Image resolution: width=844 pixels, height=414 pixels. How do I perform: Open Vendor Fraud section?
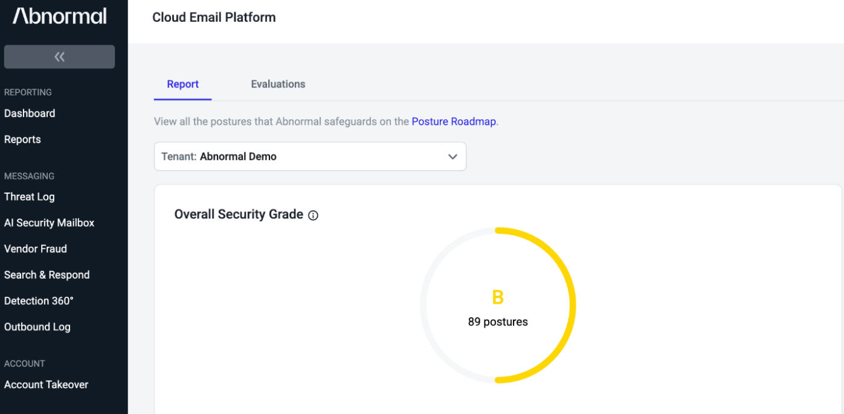tap(35, 249)
